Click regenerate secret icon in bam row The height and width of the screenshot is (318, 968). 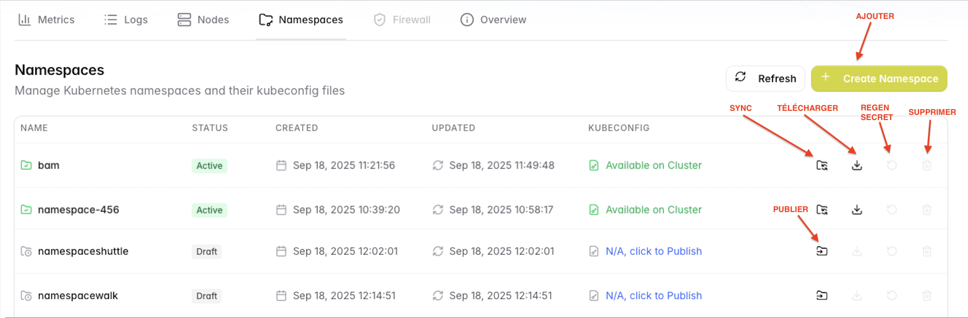892,165
